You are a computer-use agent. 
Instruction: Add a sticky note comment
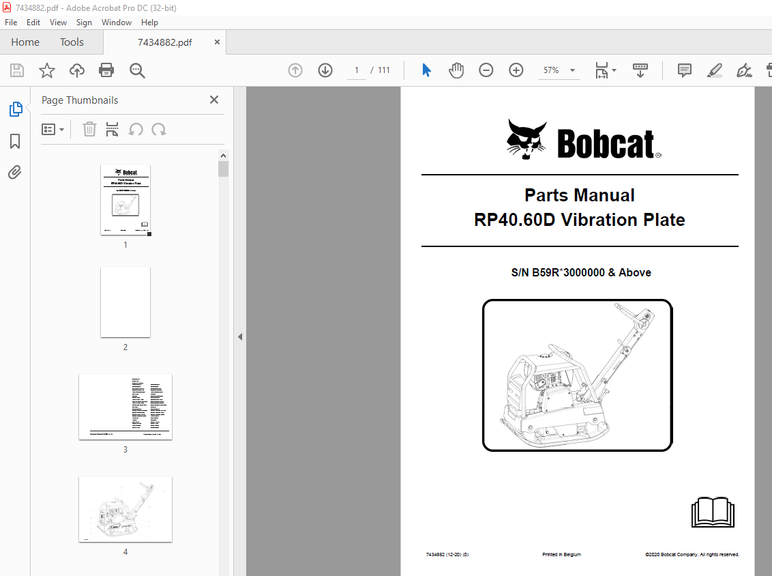684,70
